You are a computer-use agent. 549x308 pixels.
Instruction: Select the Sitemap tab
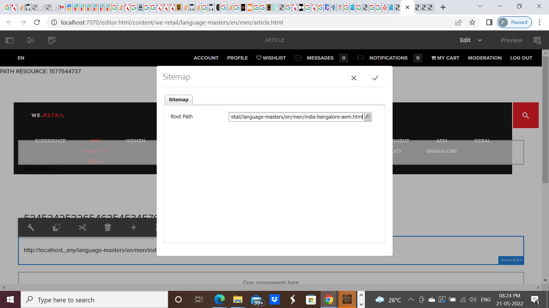[178, 100]
